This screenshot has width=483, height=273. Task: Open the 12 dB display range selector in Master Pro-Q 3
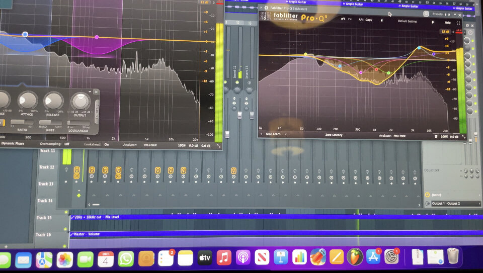click(445, 31)
